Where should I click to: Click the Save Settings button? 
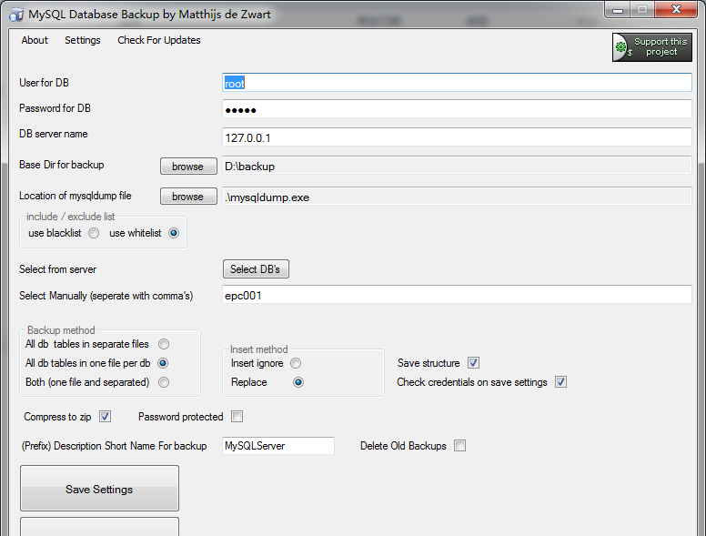coord(99,489)
